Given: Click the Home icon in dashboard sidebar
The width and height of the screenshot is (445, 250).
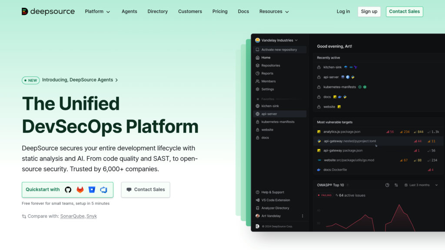Looking at the screenshot, I should pos(258,57).
